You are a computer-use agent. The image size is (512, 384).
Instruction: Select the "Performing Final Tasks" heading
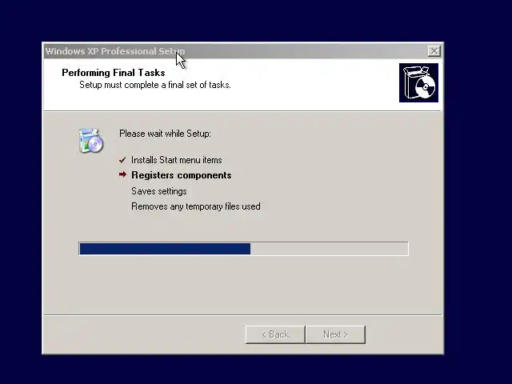114,73
